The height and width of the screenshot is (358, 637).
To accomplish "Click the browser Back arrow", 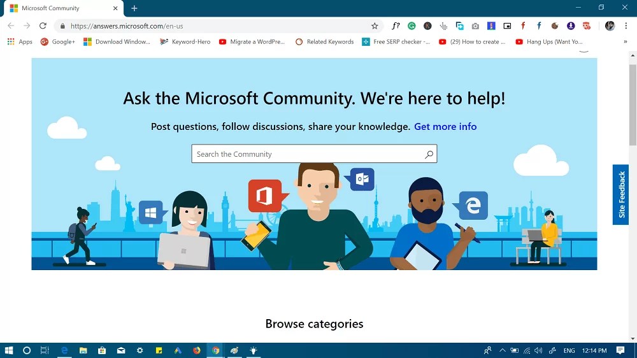I will pos(11,26).
